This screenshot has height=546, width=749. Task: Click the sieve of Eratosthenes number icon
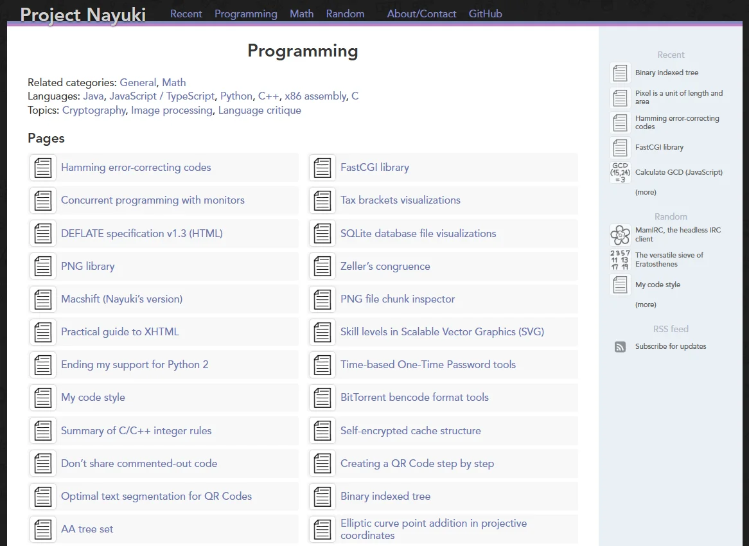pos(620,260)
